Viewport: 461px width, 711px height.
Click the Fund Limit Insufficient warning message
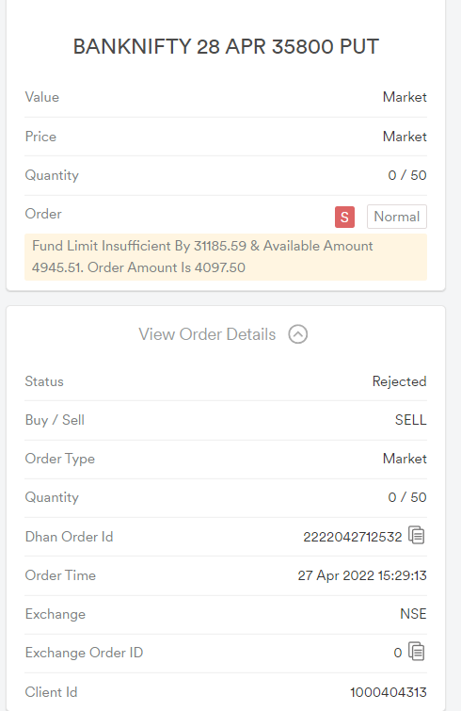226,257
